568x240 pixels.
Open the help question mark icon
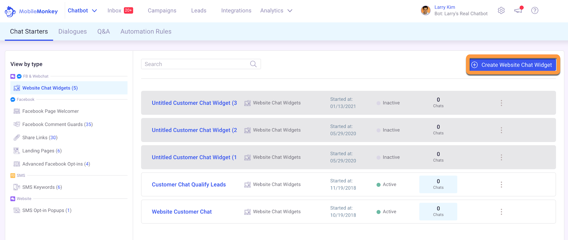point(535,11)
